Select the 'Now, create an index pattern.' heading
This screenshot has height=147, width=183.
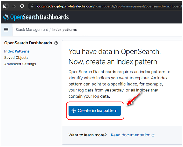point(114,62)
